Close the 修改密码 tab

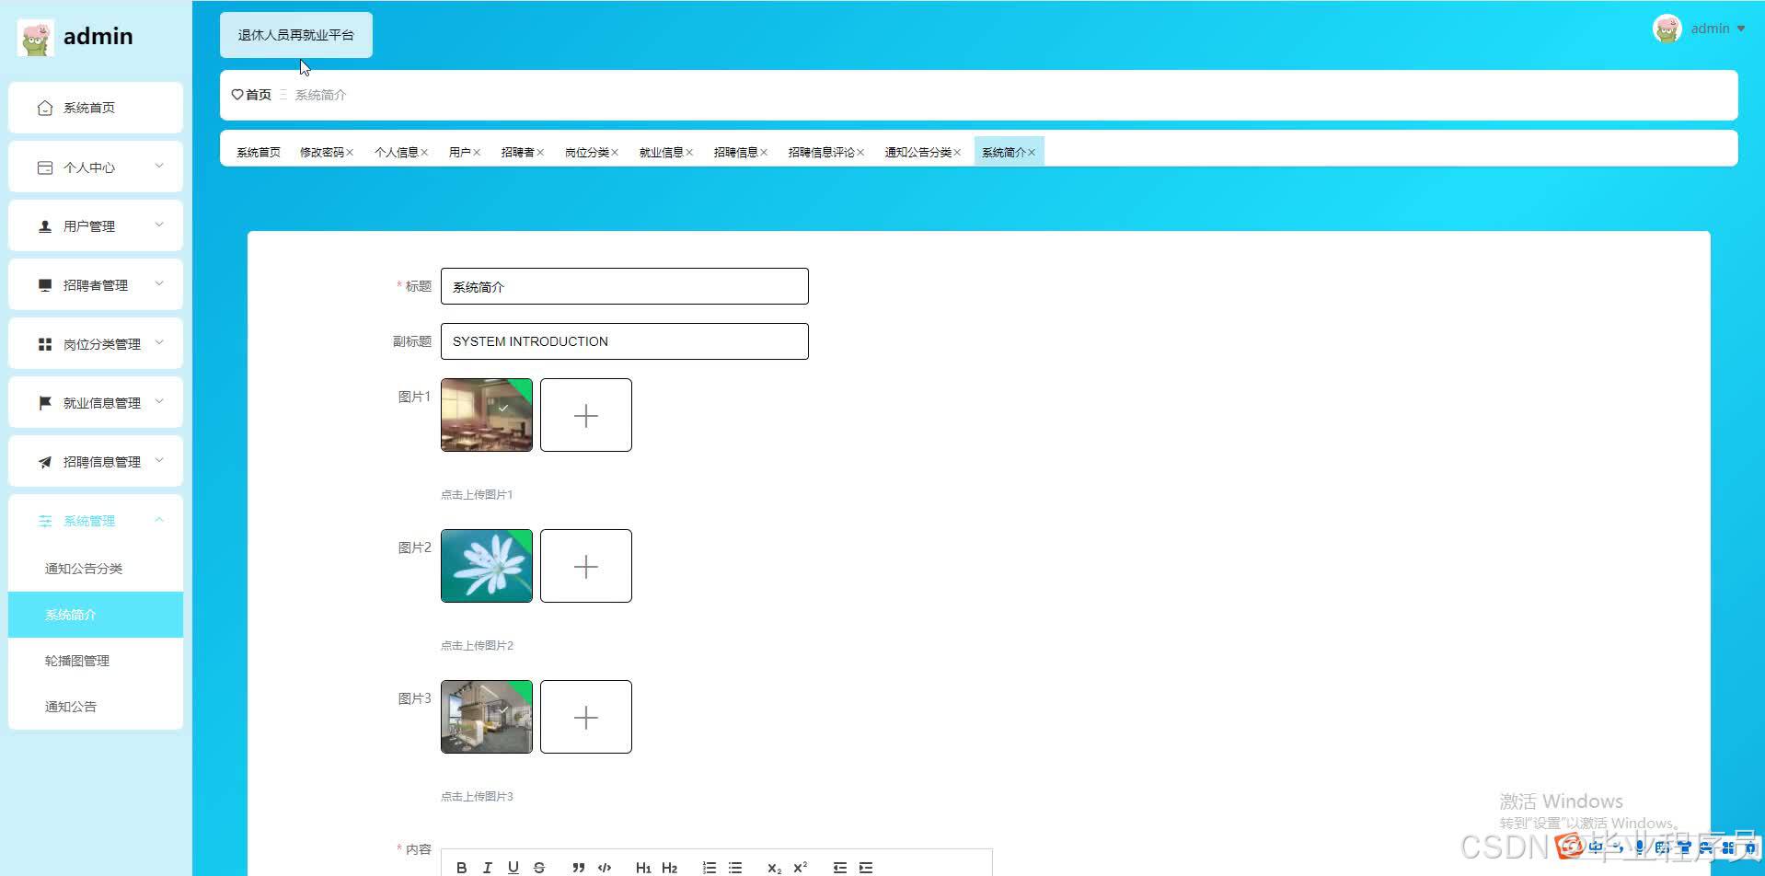click(350, 153)
